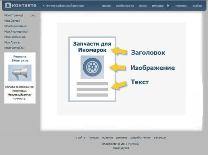Open Мои Настройки in left sidebar
This screenshot has width=208, height=155.
[x=14, y=48]
